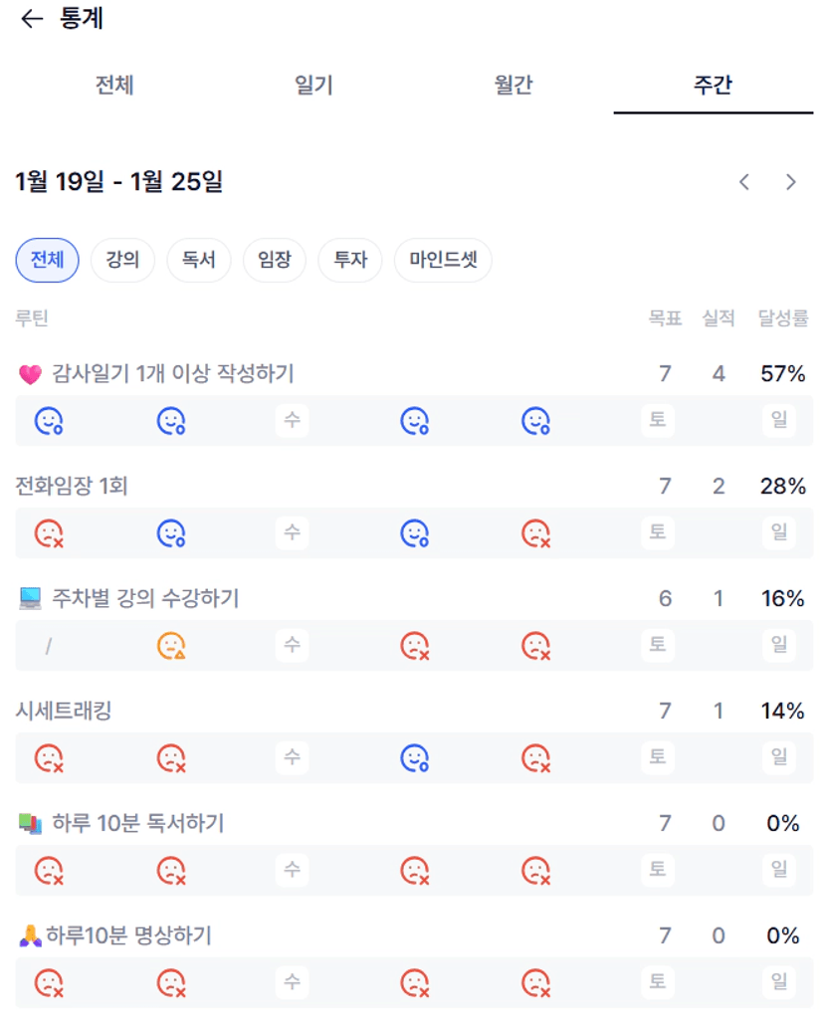Switch to the 월간 tab
823x1030 pixels.
pos(514,86)
